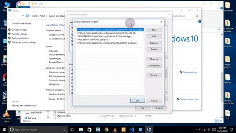Cancel the Edit environment variable dialog

(x=154, y=101)
